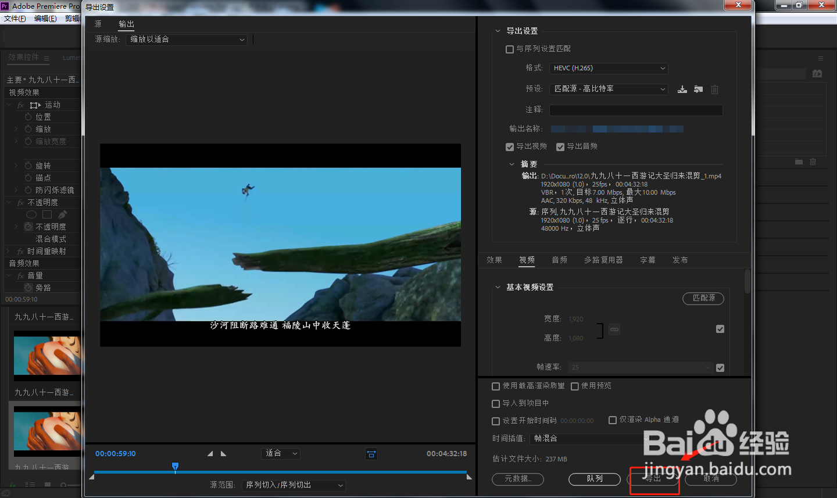Click the ellipse mask icon under 不透明度
Screen dimensions: 837x498
pyautogui.click(x=31, y=214)
